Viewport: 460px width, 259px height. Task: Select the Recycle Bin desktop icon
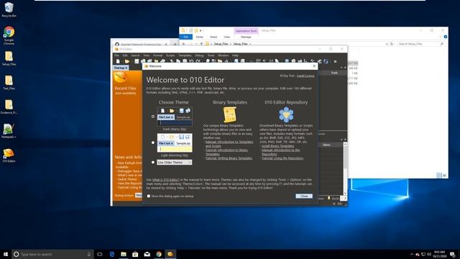pos(9,9)
